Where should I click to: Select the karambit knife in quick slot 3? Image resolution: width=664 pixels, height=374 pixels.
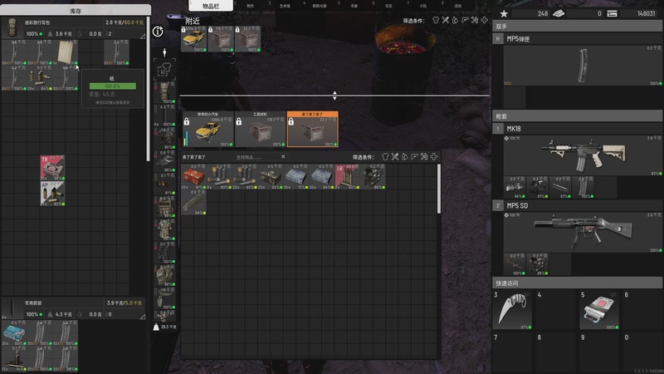coord(513,309)
